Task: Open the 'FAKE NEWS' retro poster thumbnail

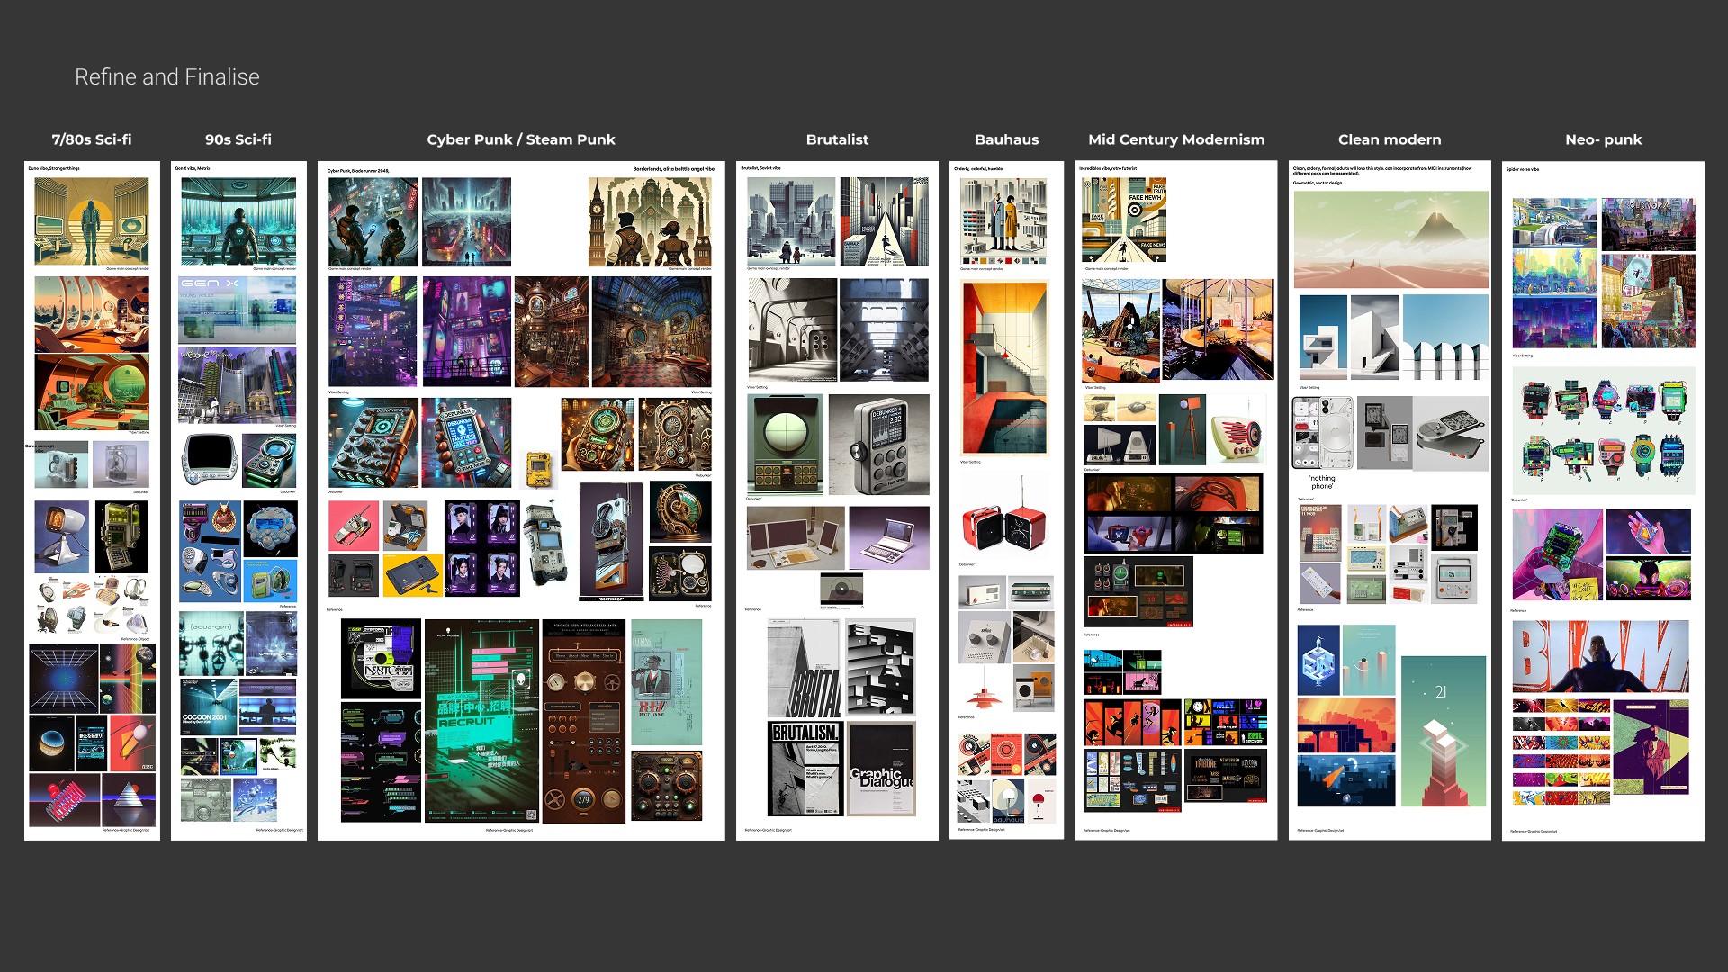Action: 1123,220
